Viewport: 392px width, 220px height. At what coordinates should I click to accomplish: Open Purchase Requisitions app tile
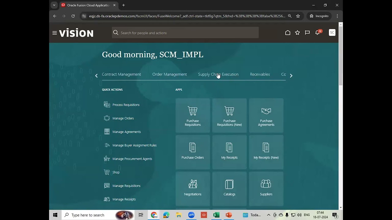coord(193,116)
